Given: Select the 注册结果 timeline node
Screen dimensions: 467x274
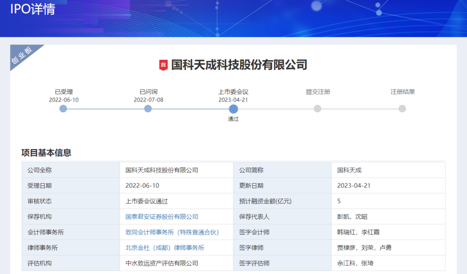Looking at the screenshot, I should (x=403, y=109).
